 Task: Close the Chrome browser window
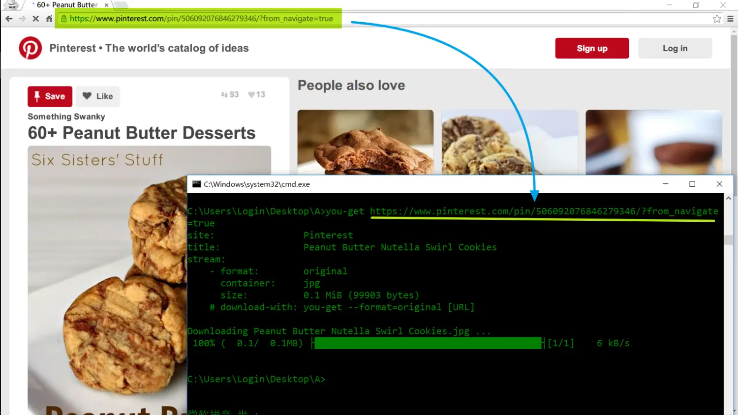(723, 5)
